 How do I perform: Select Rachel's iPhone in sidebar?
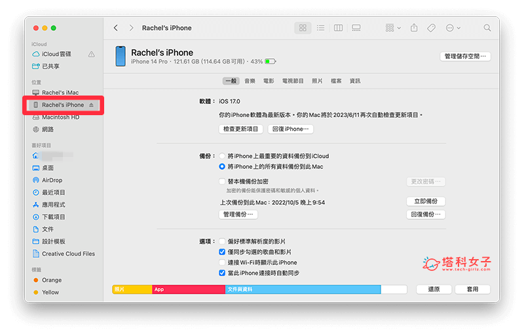pos(63,105)
